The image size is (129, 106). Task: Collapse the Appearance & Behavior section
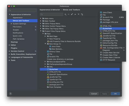(10, 14)
